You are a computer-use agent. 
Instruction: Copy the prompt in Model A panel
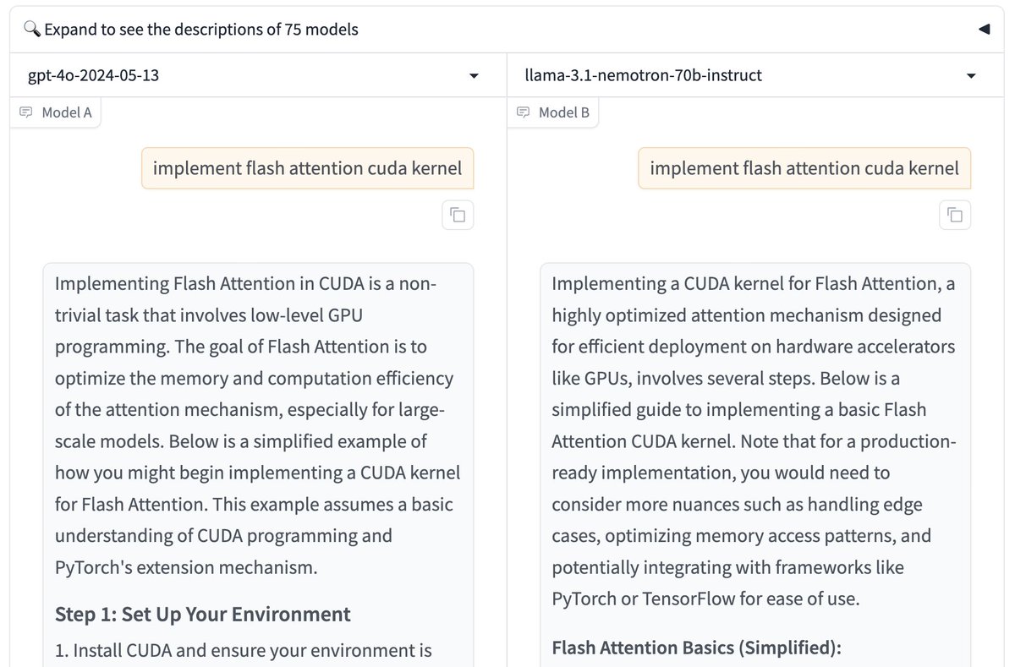pos(458,215)
